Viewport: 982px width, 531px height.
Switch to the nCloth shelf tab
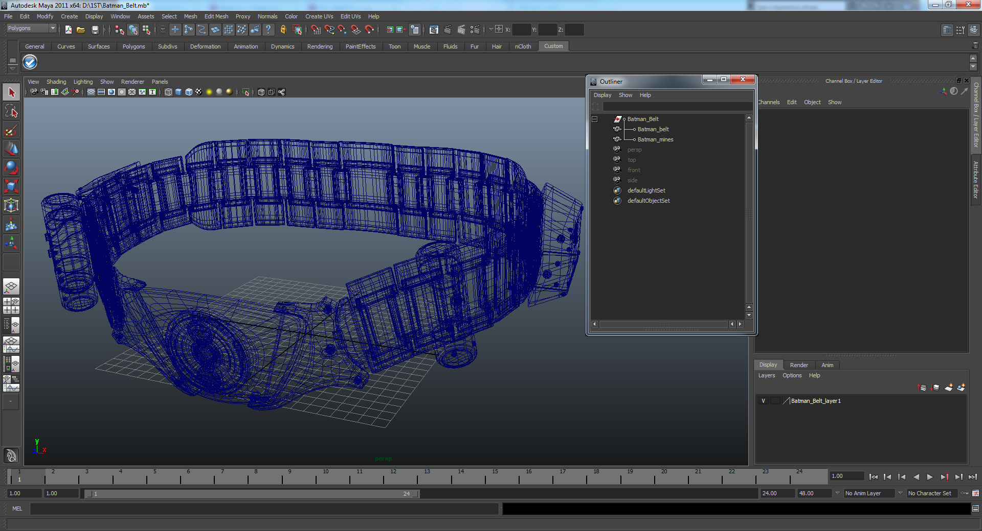[x=523, y=46]
